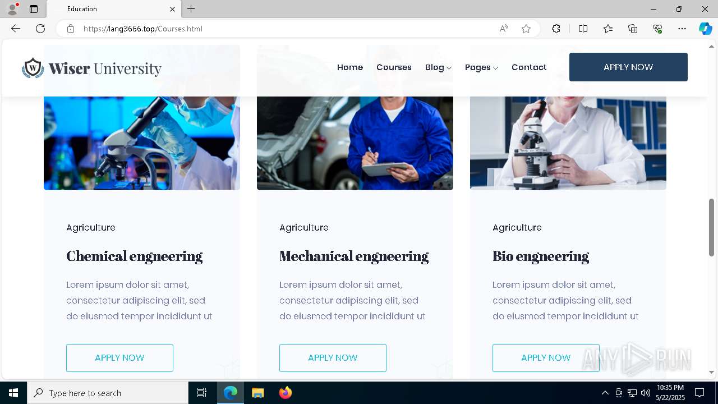This screenshot has width=718, height=404.
Task: Click the taskbar search box
Action: click(108, 393)
